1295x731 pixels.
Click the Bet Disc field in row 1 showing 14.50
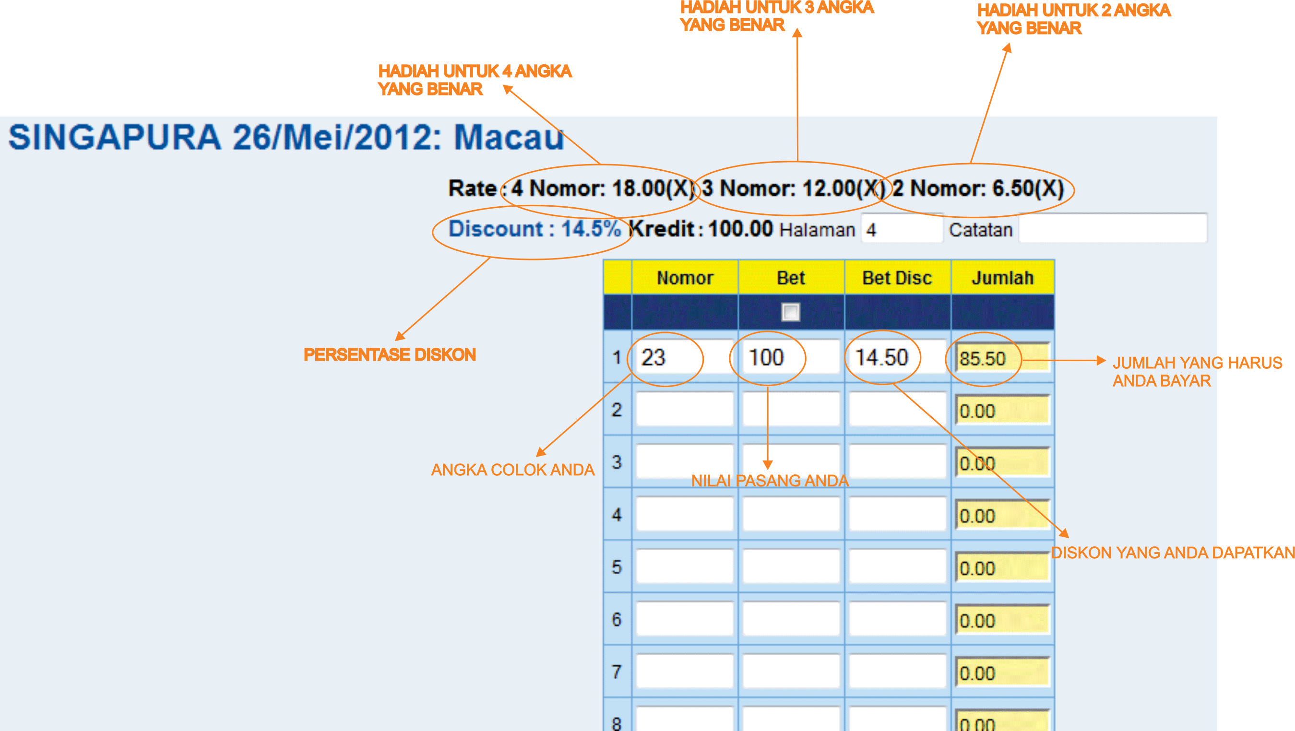pyautogui.click(x=898, y=357)
